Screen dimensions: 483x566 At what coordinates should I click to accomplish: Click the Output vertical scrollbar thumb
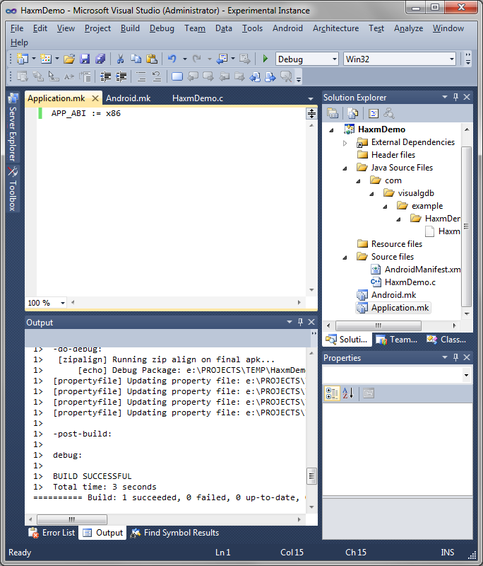[311, 476]
